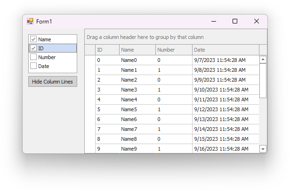Click the Form1 application icon in title bar
The height and width of the screenshot is (191, 290).
point(30,22)
